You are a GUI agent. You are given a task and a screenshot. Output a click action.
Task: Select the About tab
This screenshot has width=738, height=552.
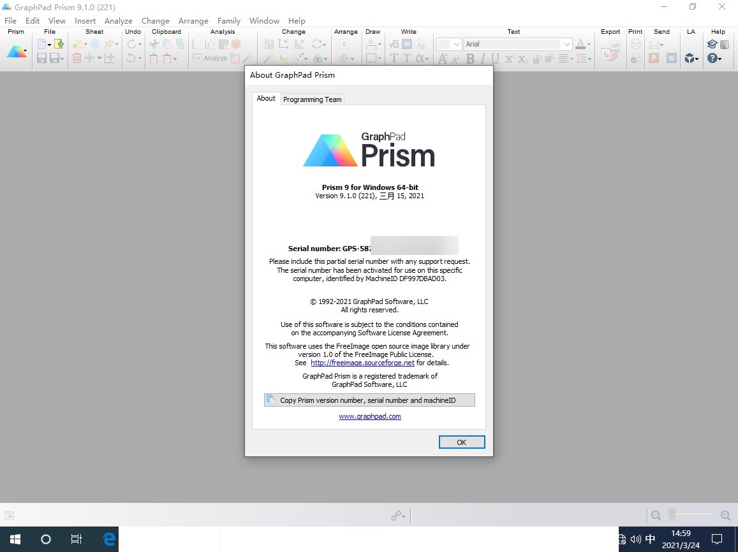point(266,98)
